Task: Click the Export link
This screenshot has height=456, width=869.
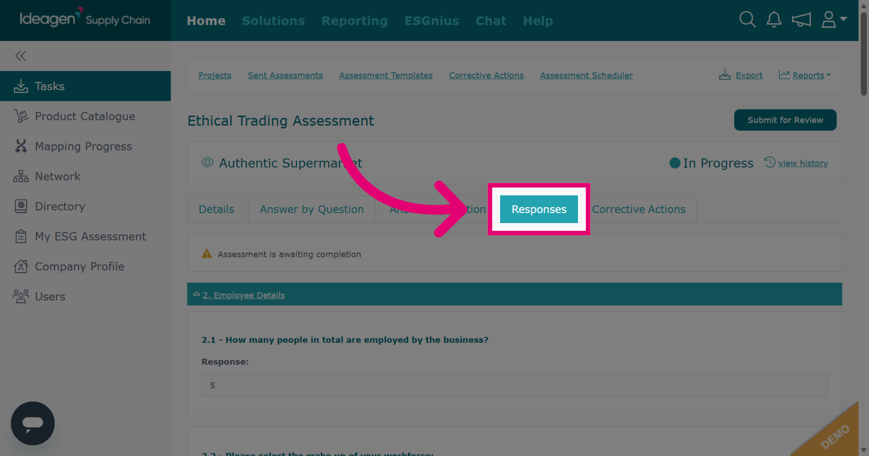Action: pyautogui.click(x=749, y=76)
